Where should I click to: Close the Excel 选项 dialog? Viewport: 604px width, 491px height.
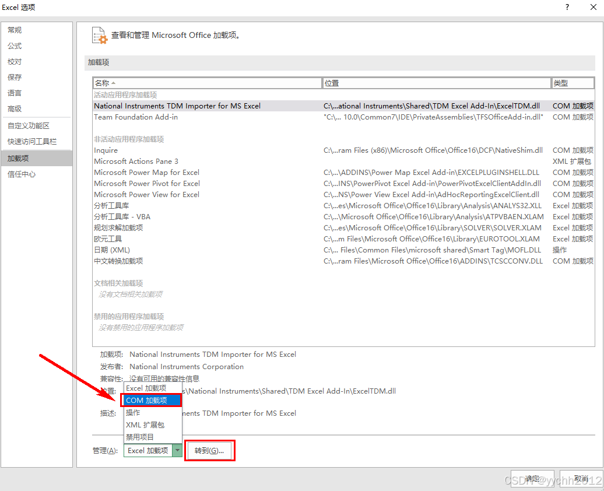point(594,7)
